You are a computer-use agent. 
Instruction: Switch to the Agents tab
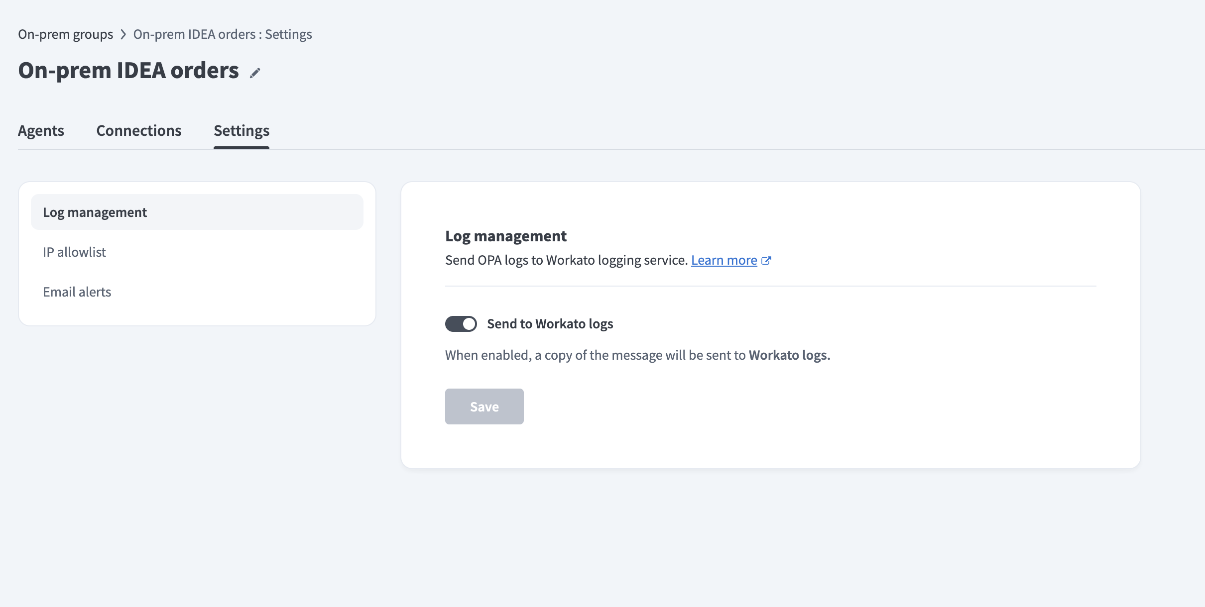[41, 130]
